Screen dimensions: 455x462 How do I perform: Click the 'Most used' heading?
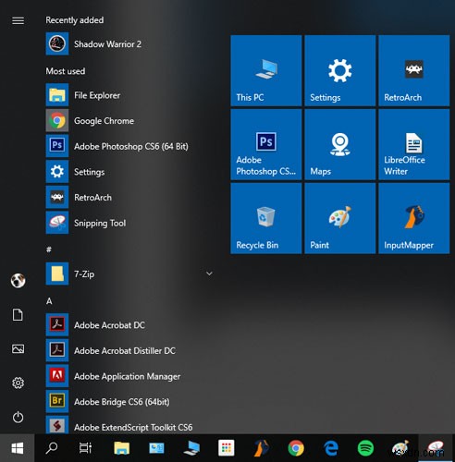[x=66, y=71]
